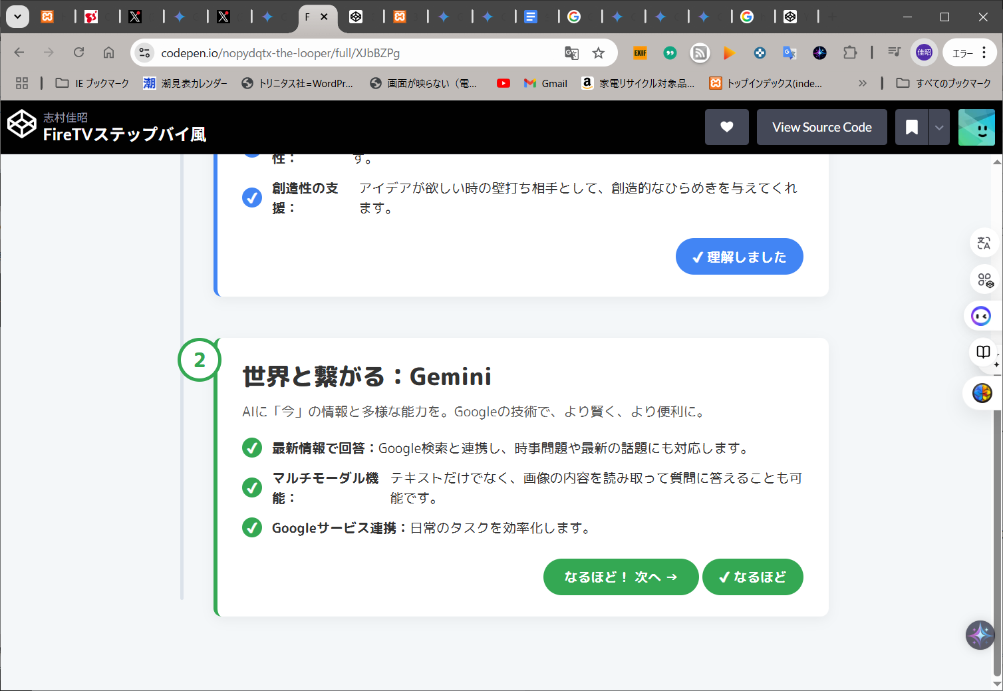Open the すべてのブックマーク folder
This screenshot has height=691, width=1003.
click(943, 83)
